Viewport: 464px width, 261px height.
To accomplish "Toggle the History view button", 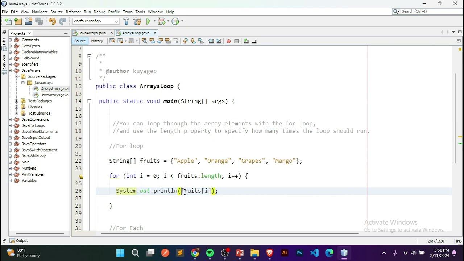I will tap(97, 41).
